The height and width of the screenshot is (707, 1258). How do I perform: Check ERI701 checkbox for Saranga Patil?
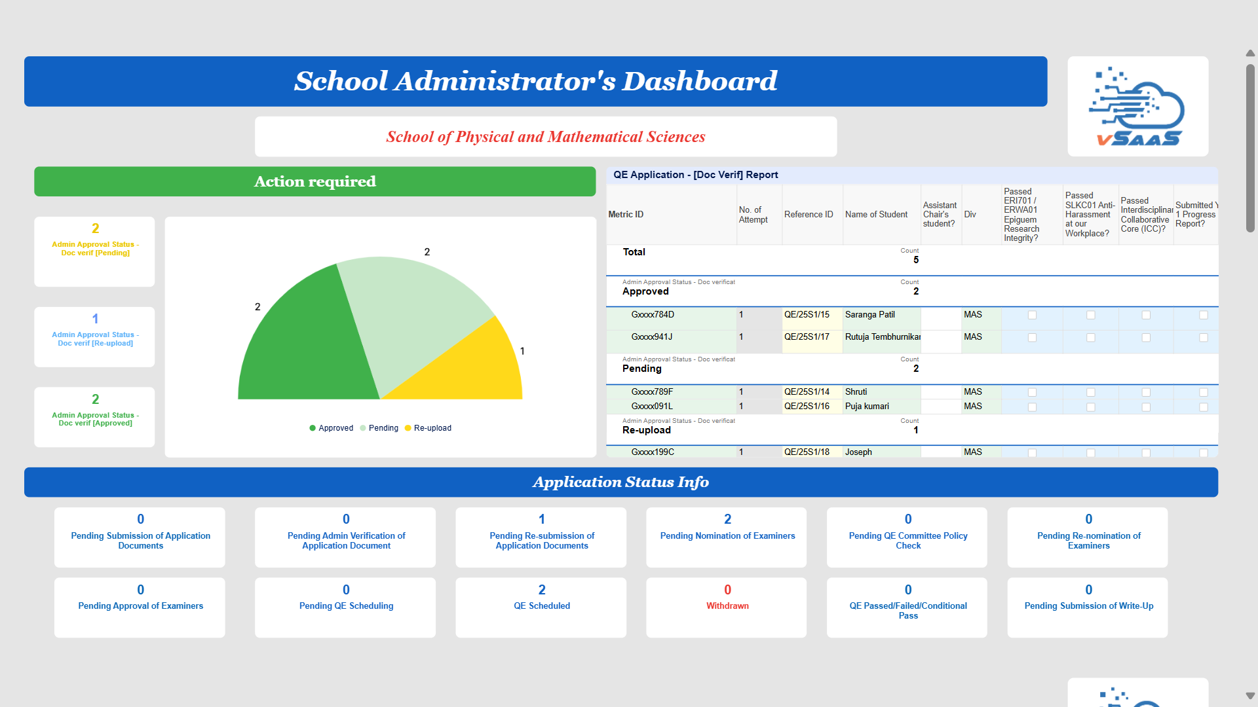1032,315
